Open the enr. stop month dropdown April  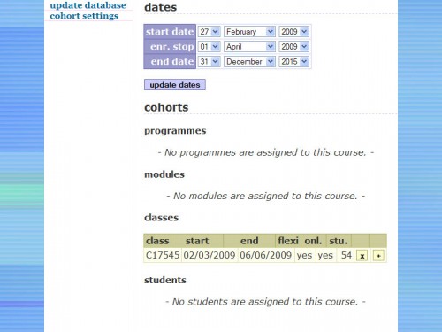(x=249, y=47)
